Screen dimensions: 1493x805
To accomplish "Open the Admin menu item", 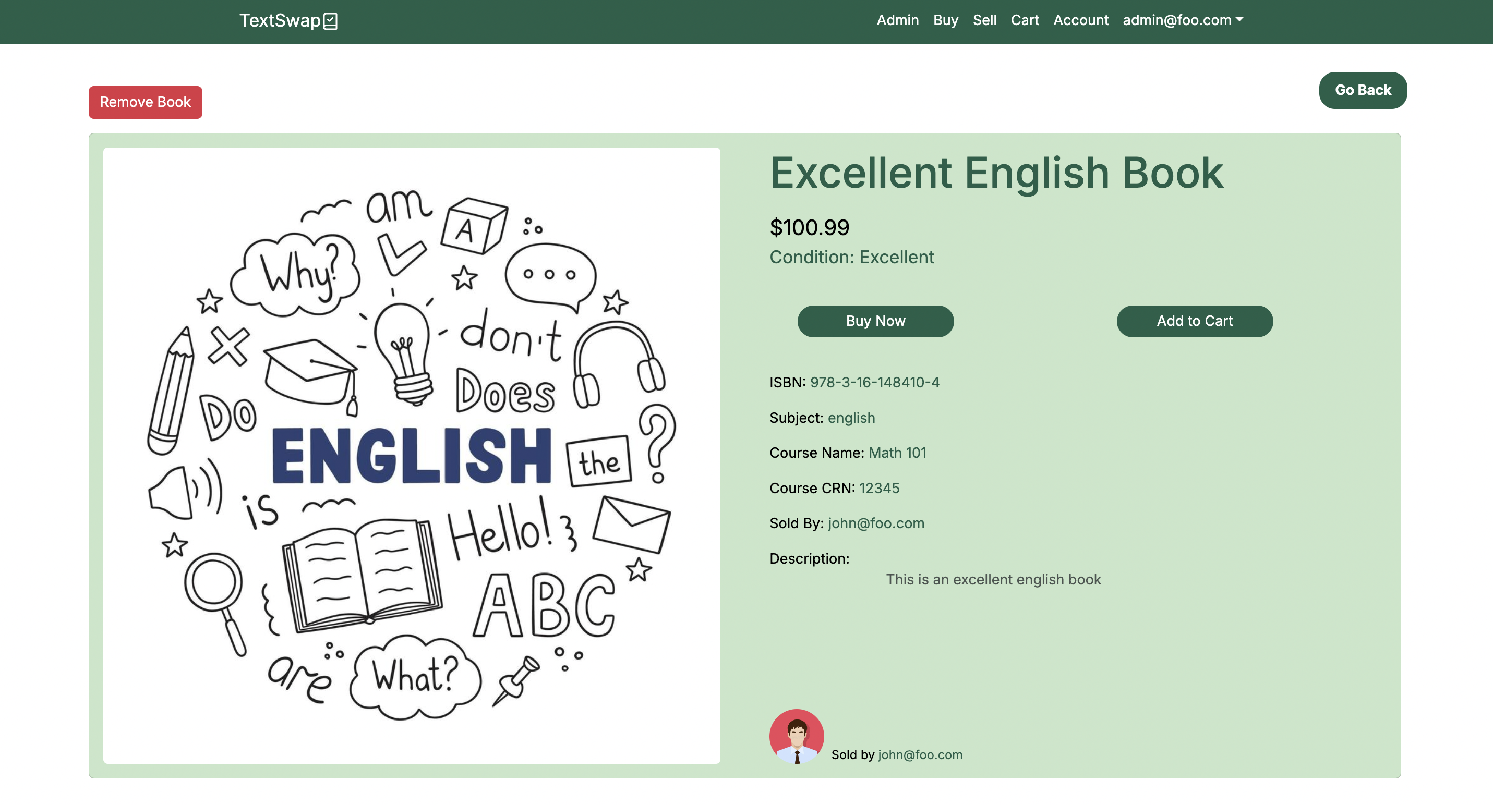I will (897, 20).
